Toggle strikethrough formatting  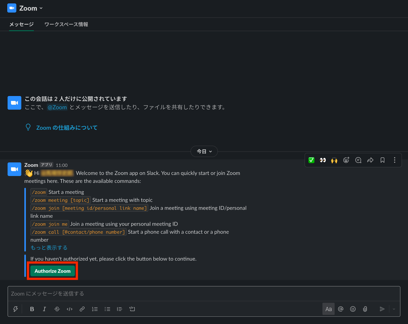coord(57,309)
